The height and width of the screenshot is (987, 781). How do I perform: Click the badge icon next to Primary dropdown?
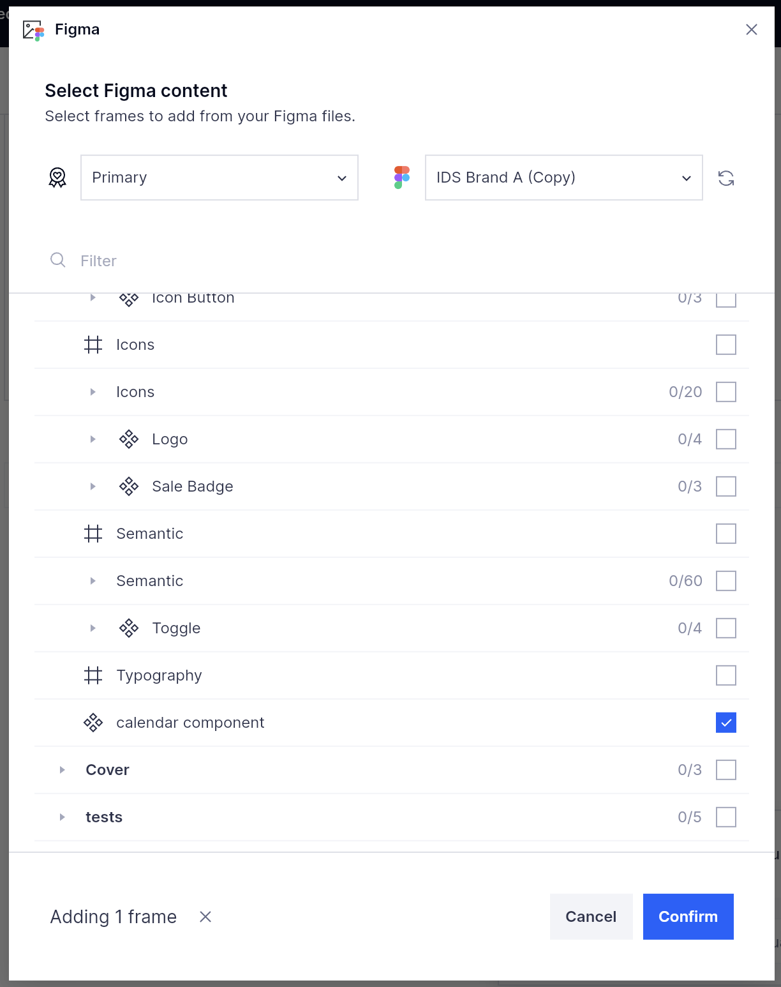[57, 177]
